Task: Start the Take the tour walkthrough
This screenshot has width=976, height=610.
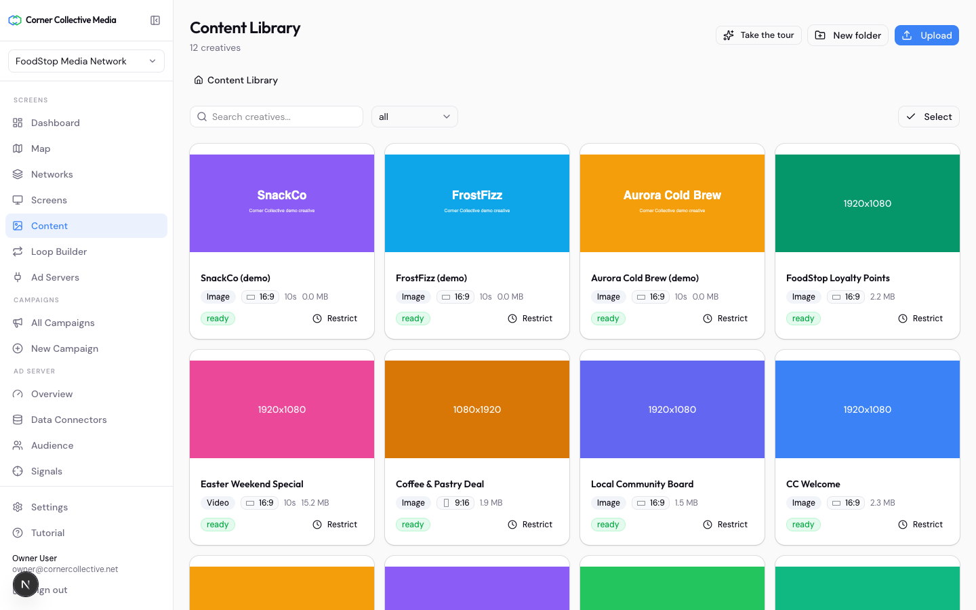Action: [x=758, y=35]
